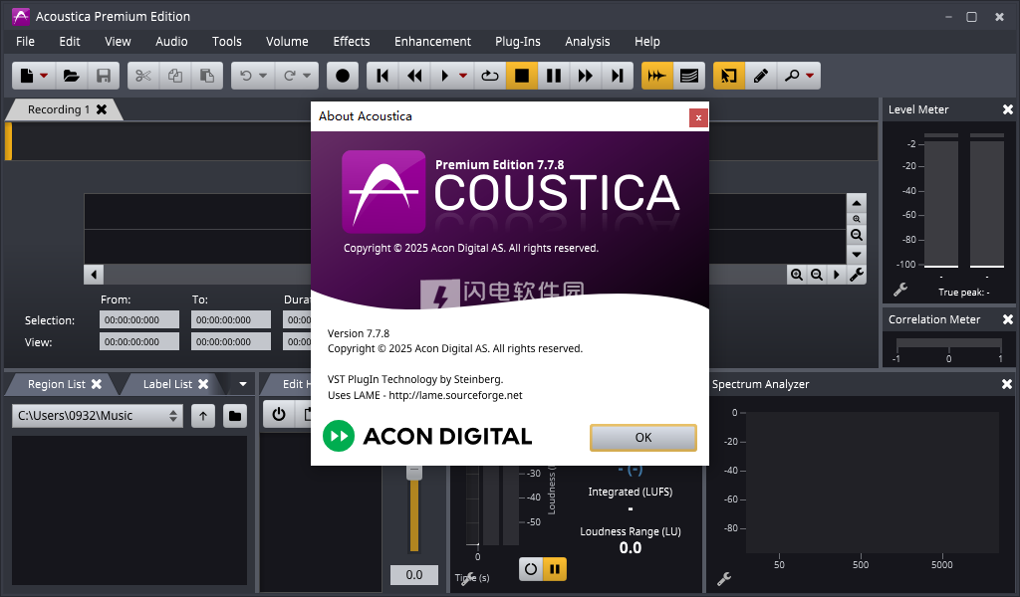Viewport: 1020px width, 597px height.
Task: Click the Fast Forward transport button
Action: click(586, 76)
